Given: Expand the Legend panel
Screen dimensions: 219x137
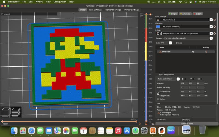Looking at the screenshot, I should (2, 14).
